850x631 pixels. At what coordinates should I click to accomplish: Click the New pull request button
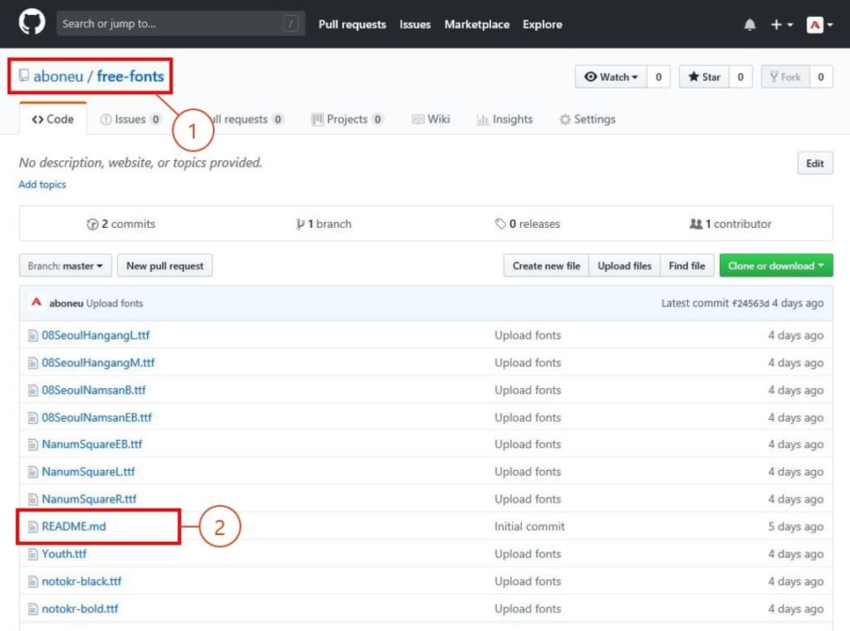[x=165, y=266]
